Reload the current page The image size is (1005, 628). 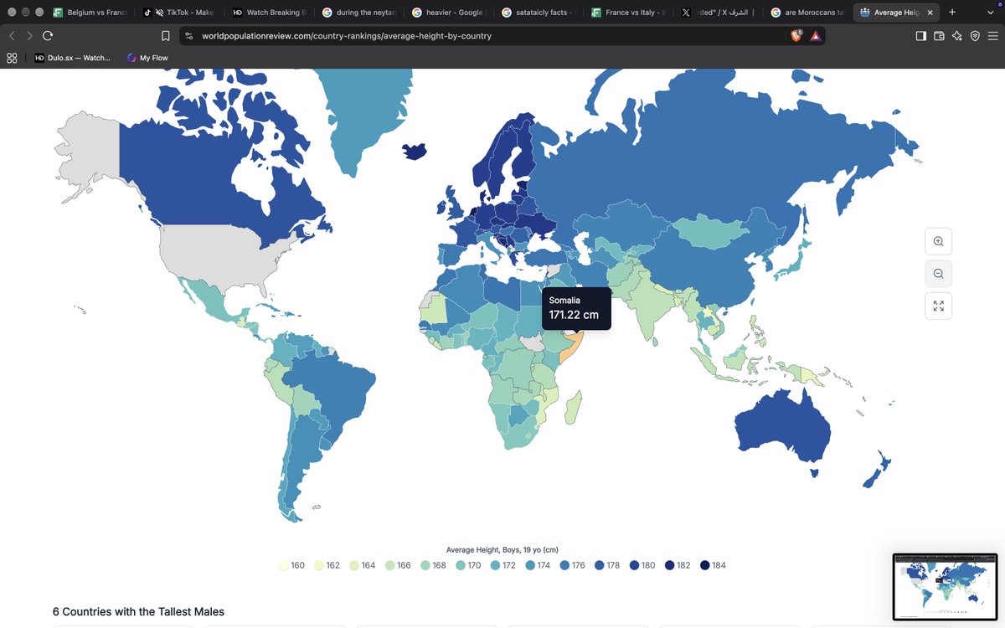click(x=48, y=36)
